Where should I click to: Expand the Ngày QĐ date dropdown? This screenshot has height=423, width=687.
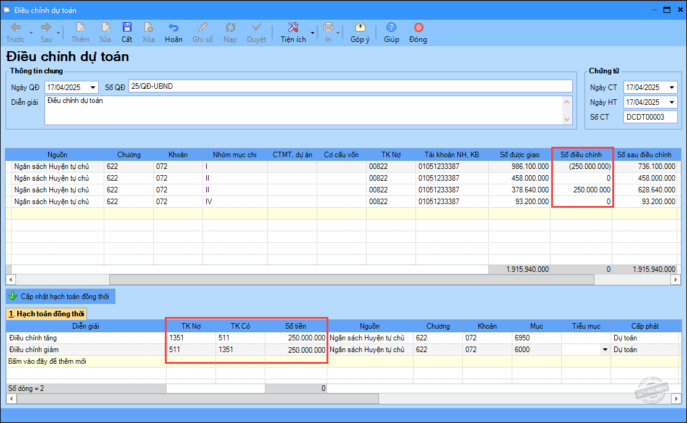(93, 87)
